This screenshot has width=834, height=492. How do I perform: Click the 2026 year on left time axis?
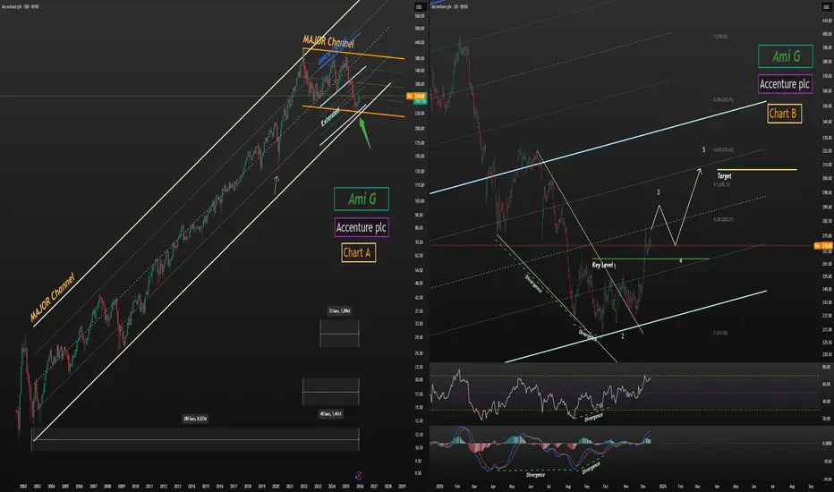[x=360, y=486]
